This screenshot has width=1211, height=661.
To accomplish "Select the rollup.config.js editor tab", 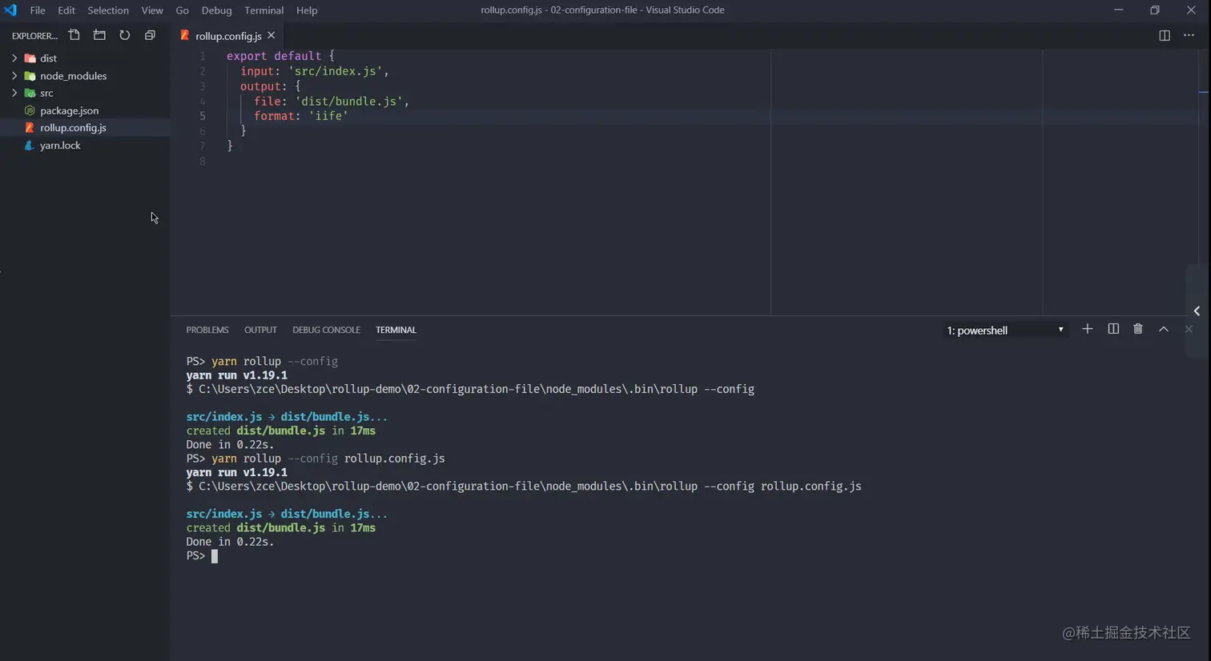I will click(228, 35).
